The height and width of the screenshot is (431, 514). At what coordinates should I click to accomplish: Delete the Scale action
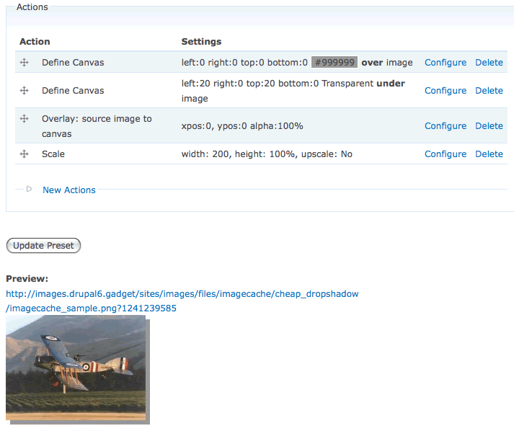point(489,154)
